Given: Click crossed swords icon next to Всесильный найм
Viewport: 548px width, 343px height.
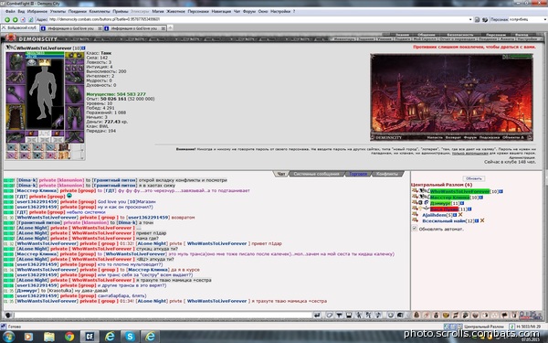Looking at the screenshot, I should pos(482,220).
